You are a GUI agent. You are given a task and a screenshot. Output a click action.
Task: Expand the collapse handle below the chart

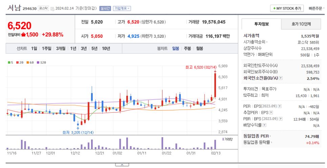[x=122, y=165]
